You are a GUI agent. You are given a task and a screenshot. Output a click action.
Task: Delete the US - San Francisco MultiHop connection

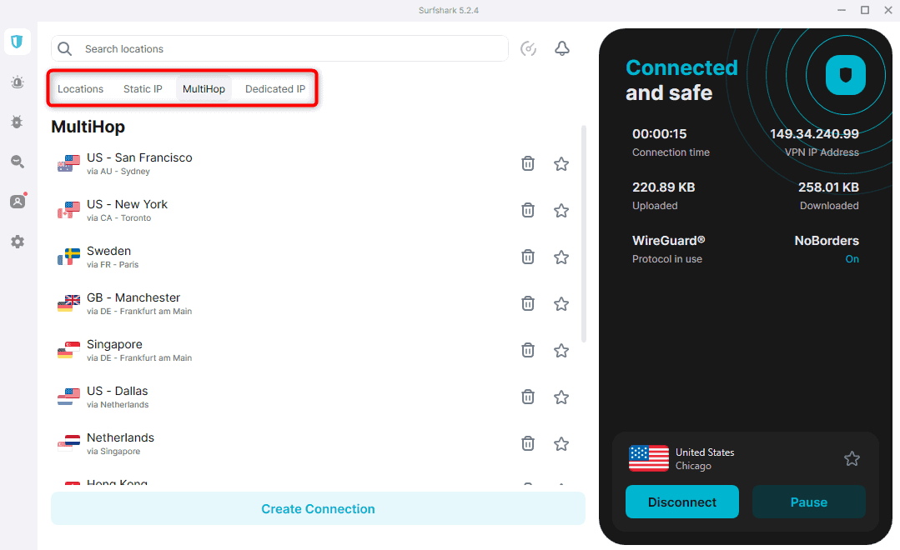527,163
